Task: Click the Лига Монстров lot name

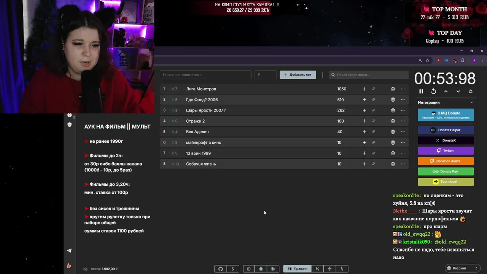Action: [x=201, y=89]
